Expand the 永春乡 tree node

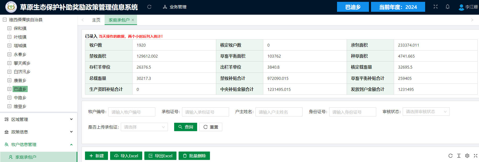[9, 54]
